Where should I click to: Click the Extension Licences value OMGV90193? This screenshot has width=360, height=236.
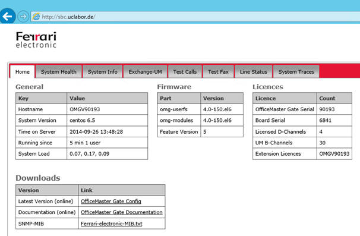pos(334,154)
